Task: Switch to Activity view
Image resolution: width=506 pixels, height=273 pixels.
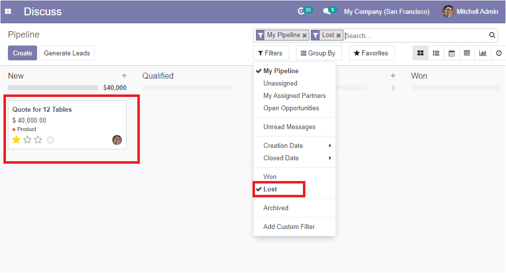Action: [x=499, y=53]
